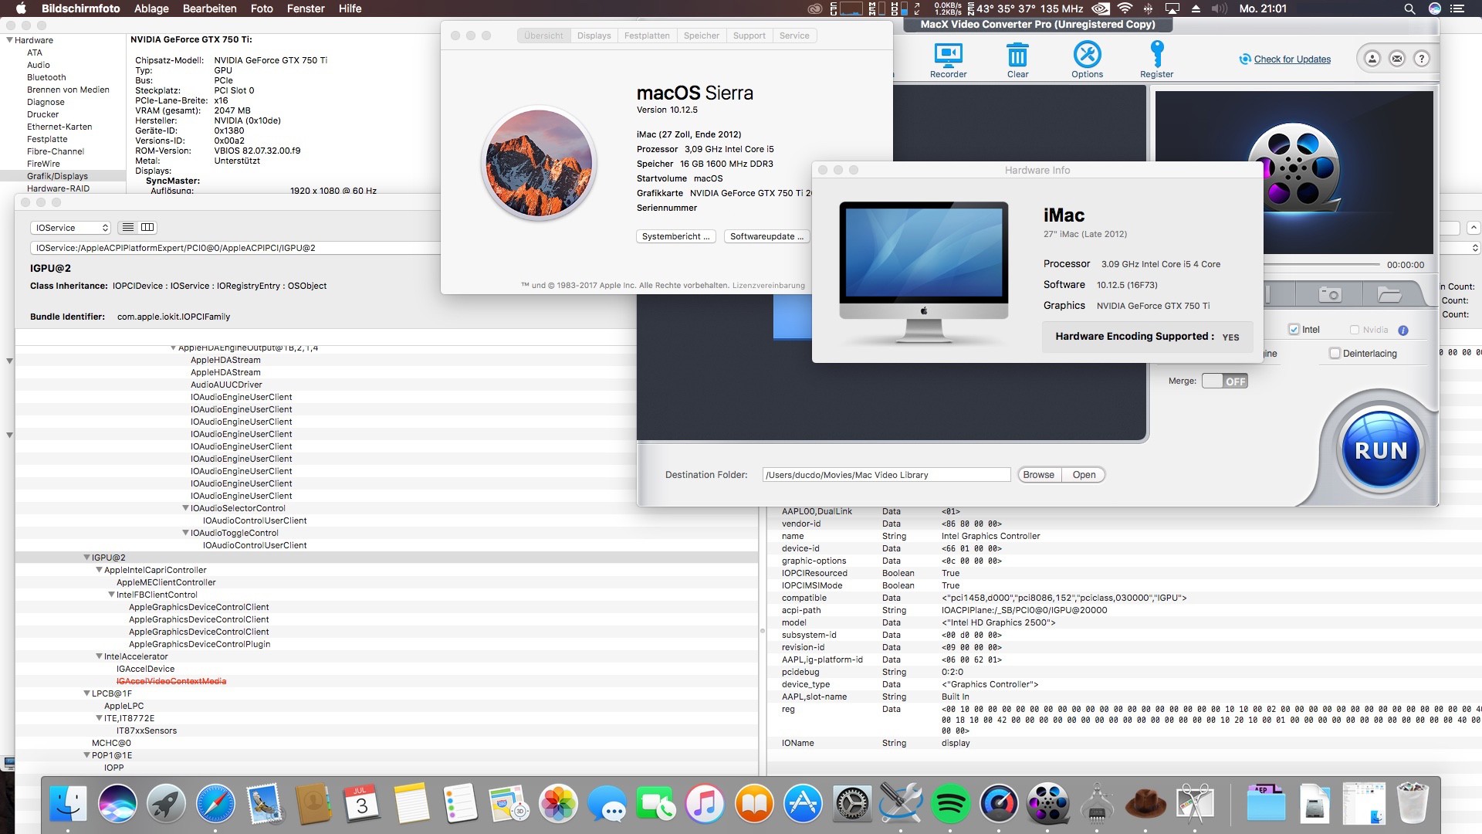Image resolution: width=1482 pixels, height=834 pixels.
Task: Click the Clear trash icon
Action: click(1017, 56)
